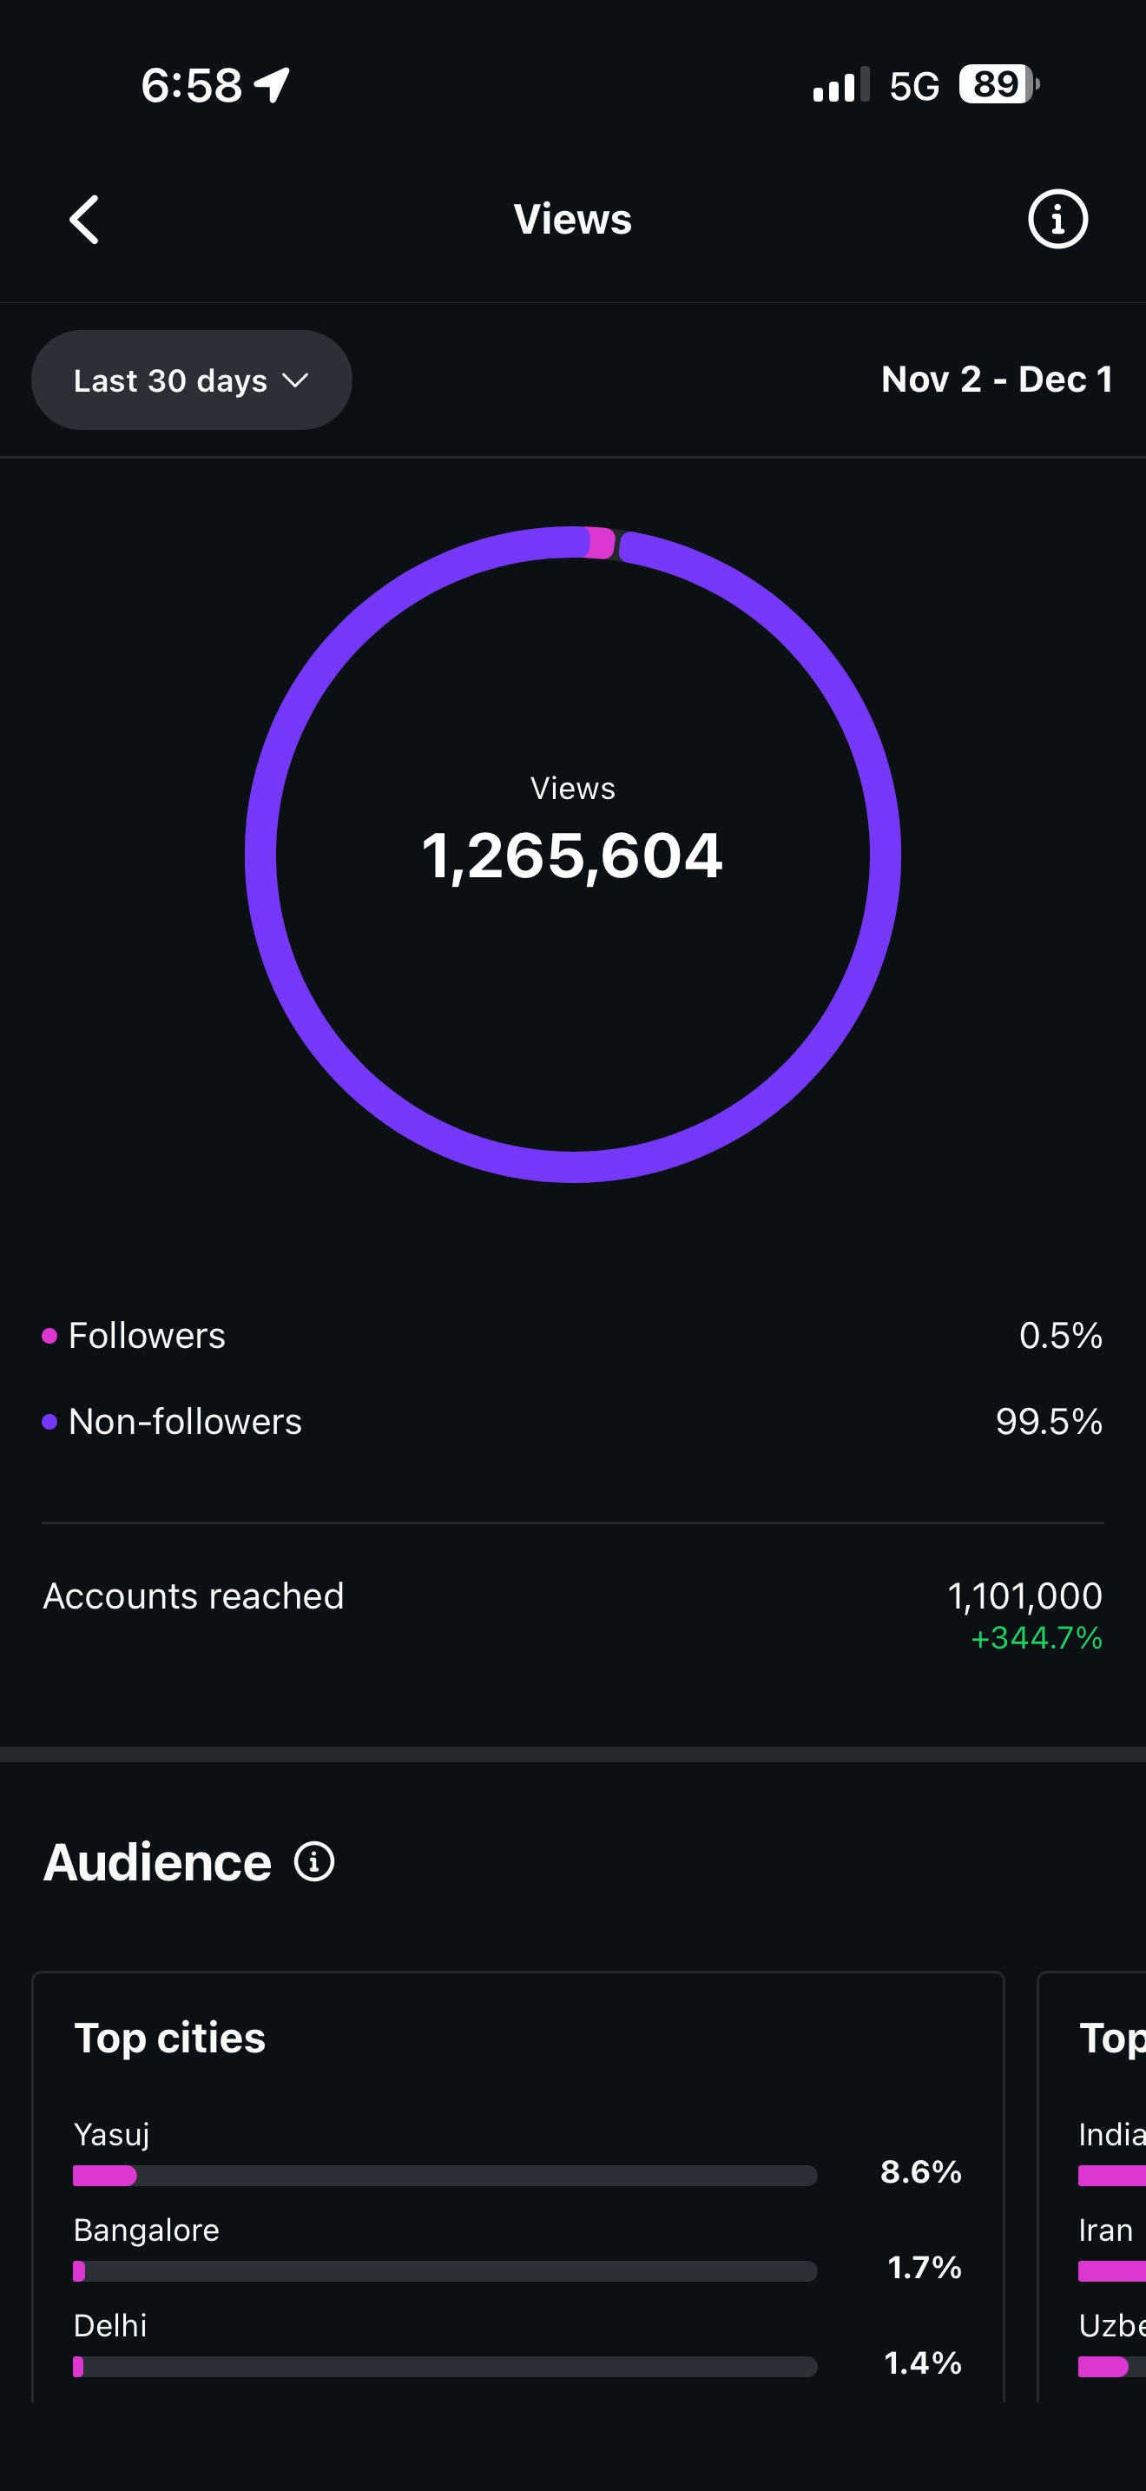
Task: Tap the cellular signal bars icon
Action: pos(840,85)
